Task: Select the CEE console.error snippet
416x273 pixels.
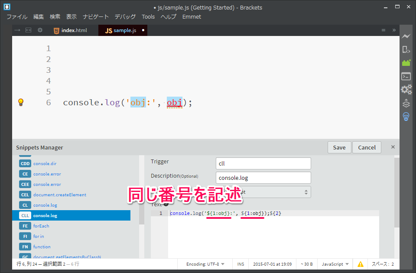Action: click(x=71, y=184)
